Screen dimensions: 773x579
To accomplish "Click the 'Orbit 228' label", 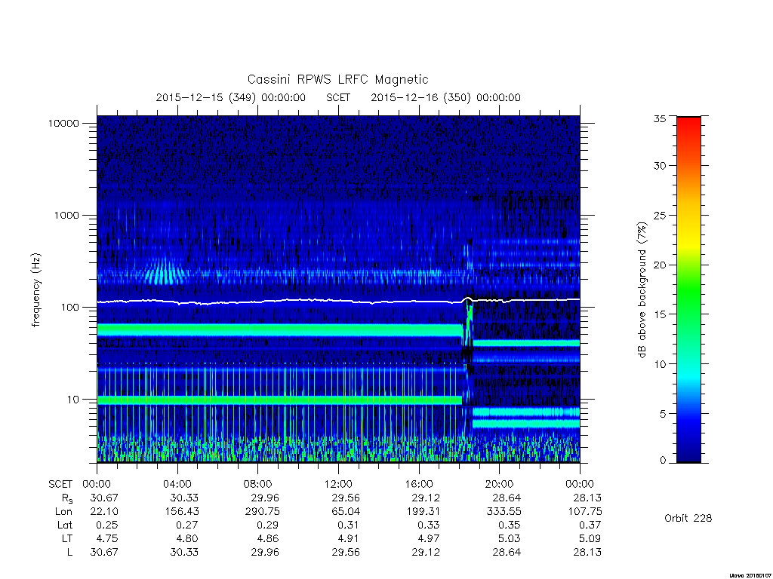I will (688, 518).
